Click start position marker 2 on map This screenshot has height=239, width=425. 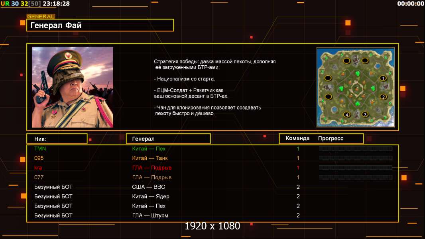383,97
